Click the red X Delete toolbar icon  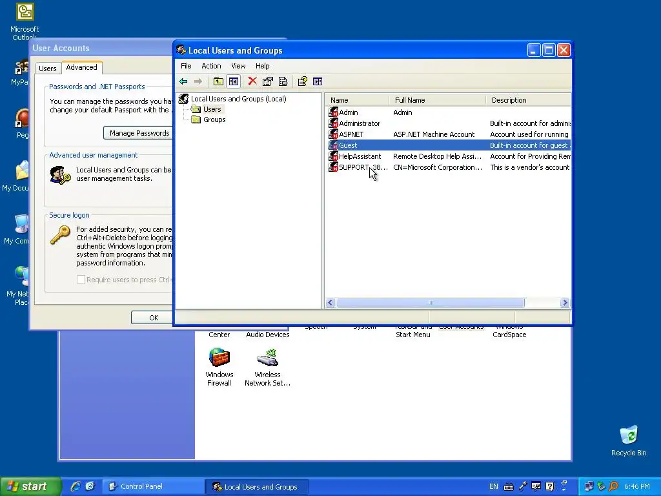[252, 81]
